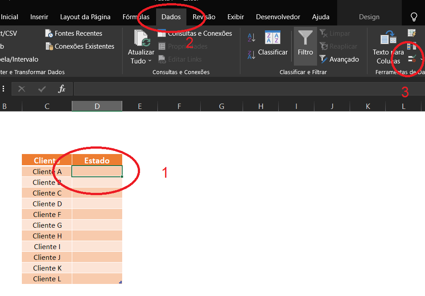Click the Cliente table header cell

tap(47, 160)
